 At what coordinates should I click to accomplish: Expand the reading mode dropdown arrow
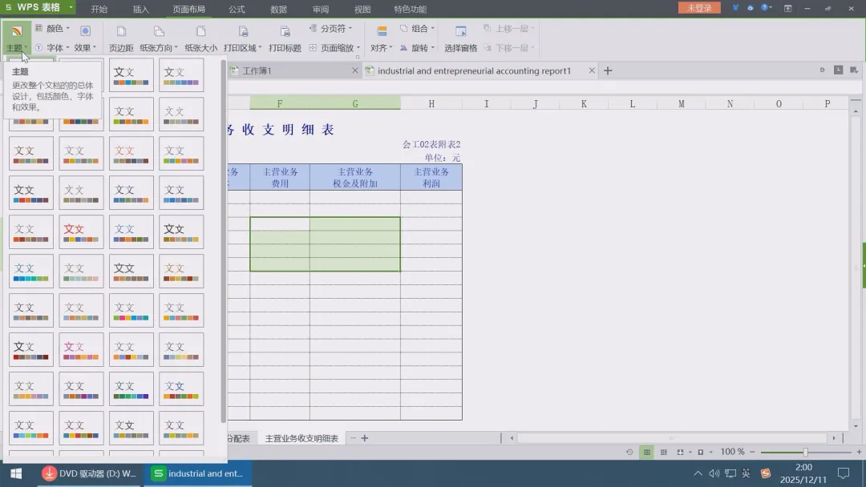click(710, 453)
